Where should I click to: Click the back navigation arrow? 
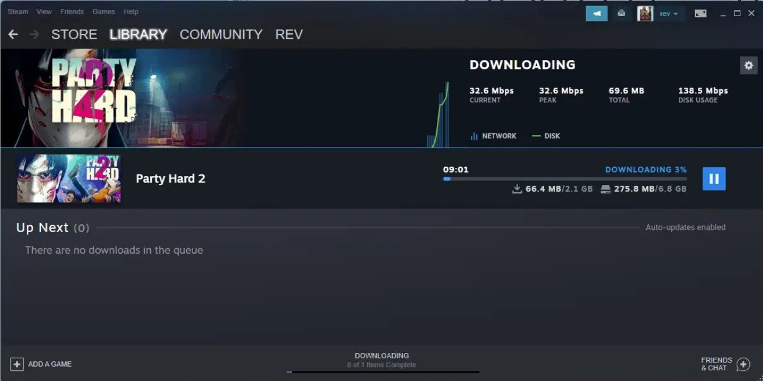(13, 35)
